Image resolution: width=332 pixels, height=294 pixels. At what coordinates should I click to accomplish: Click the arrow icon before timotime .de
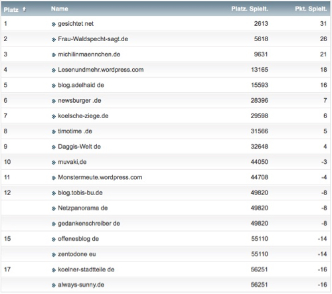tap(54, 132)
